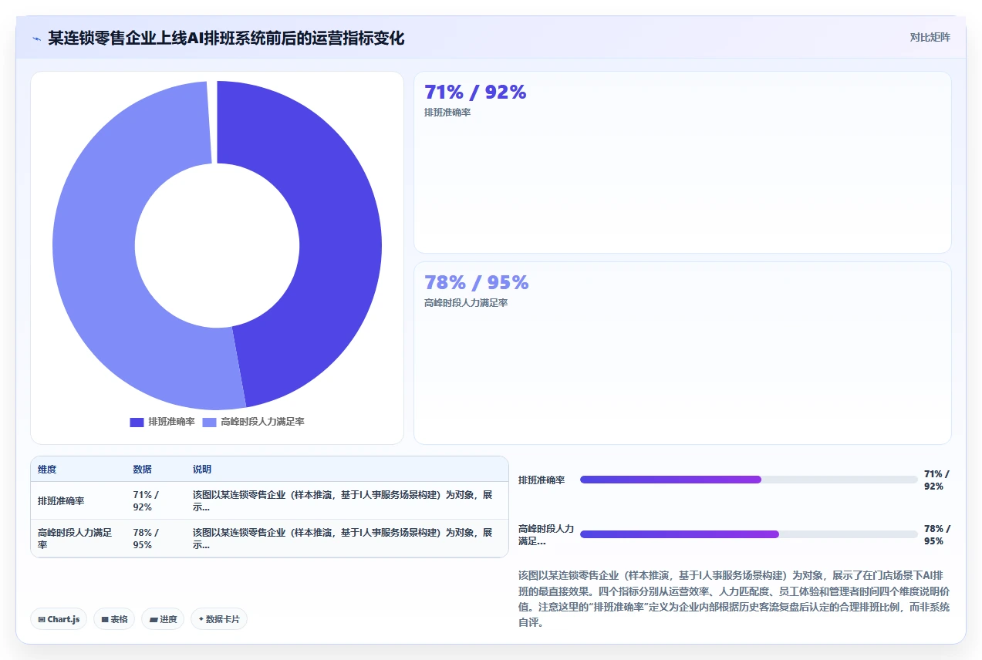Click the 对比矩阵 label
The width and height of the screenshot is (982, 660).
(x=930, y=37)
